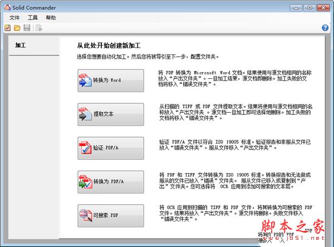Select the 加工 sidebar tab

point(34,46)
